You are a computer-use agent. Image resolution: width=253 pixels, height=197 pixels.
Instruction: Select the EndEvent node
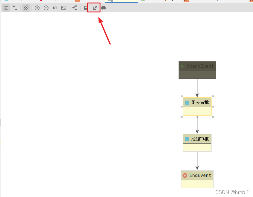tap(197, 179)
